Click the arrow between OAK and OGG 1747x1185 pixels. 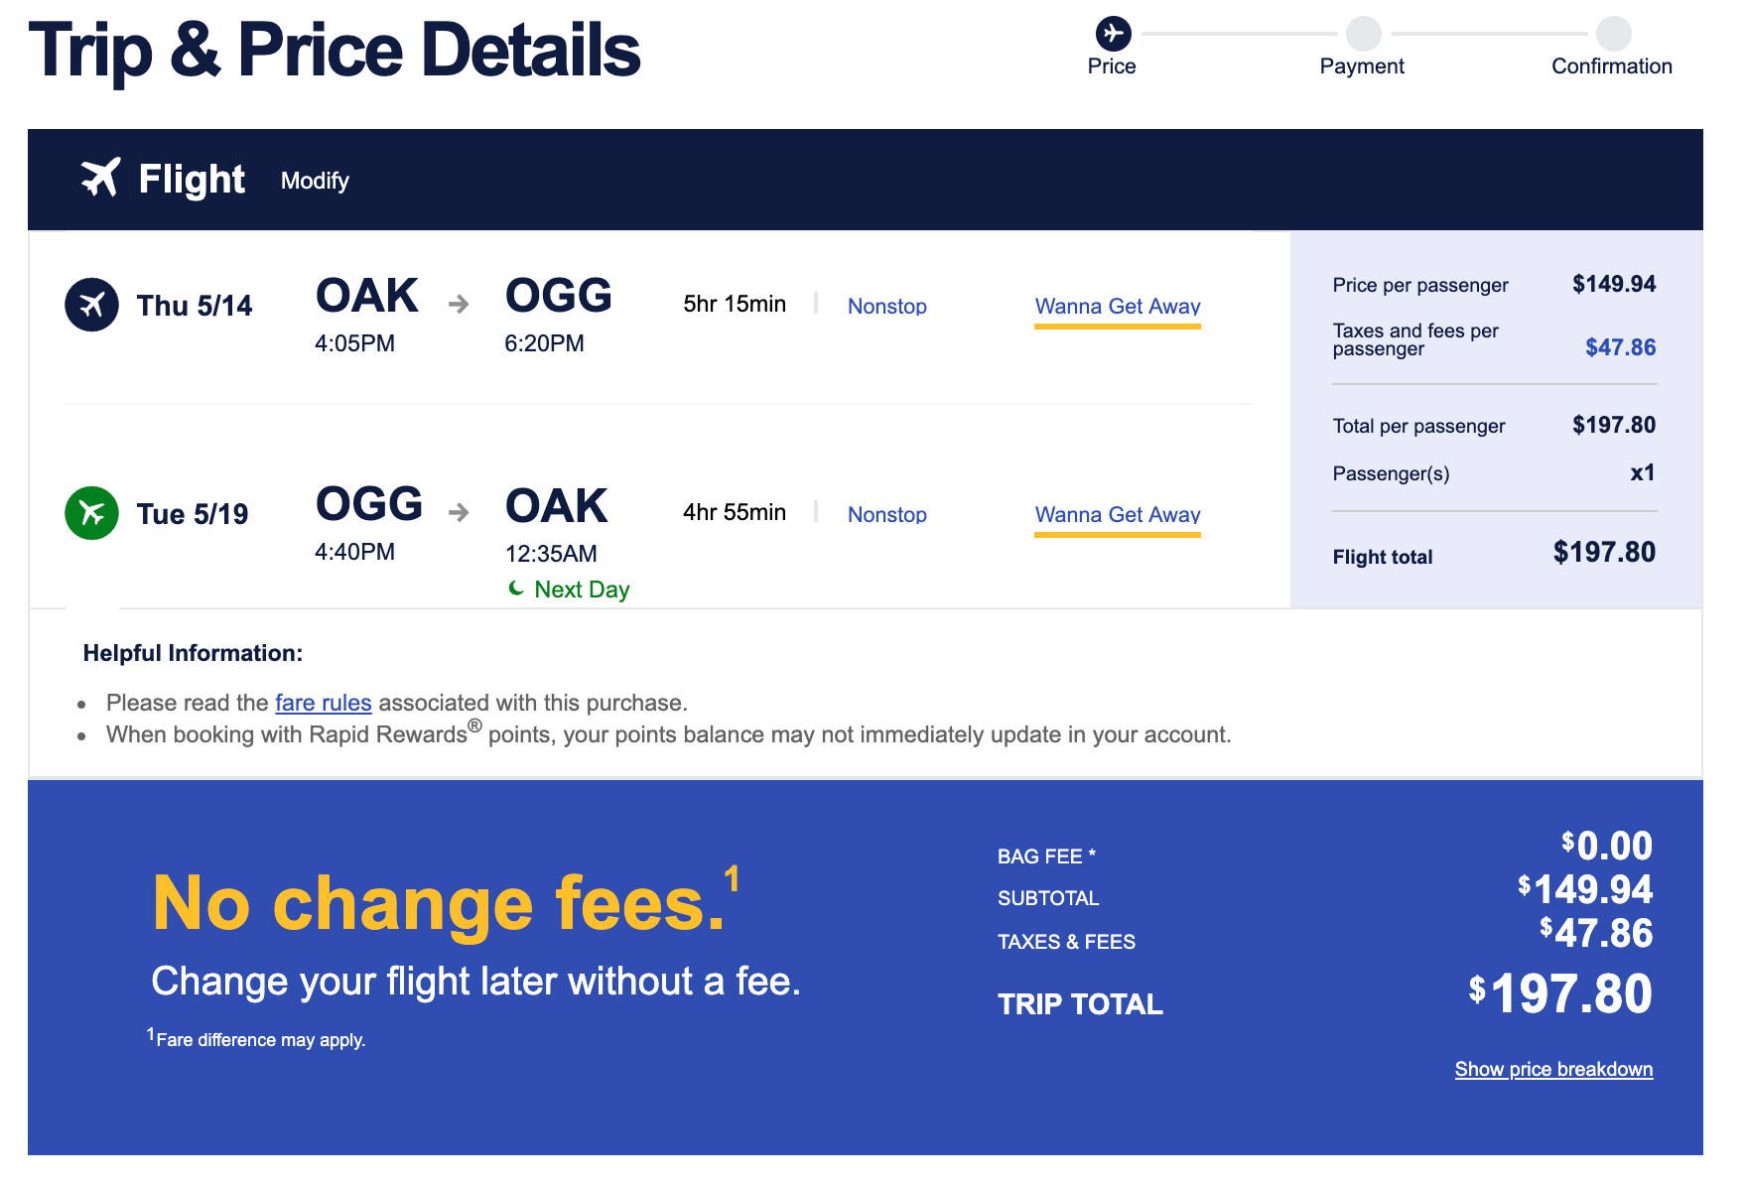[459, 304]
